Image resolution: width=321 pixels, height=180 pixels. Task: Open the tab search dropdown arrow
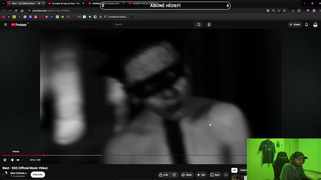point(3,3)
